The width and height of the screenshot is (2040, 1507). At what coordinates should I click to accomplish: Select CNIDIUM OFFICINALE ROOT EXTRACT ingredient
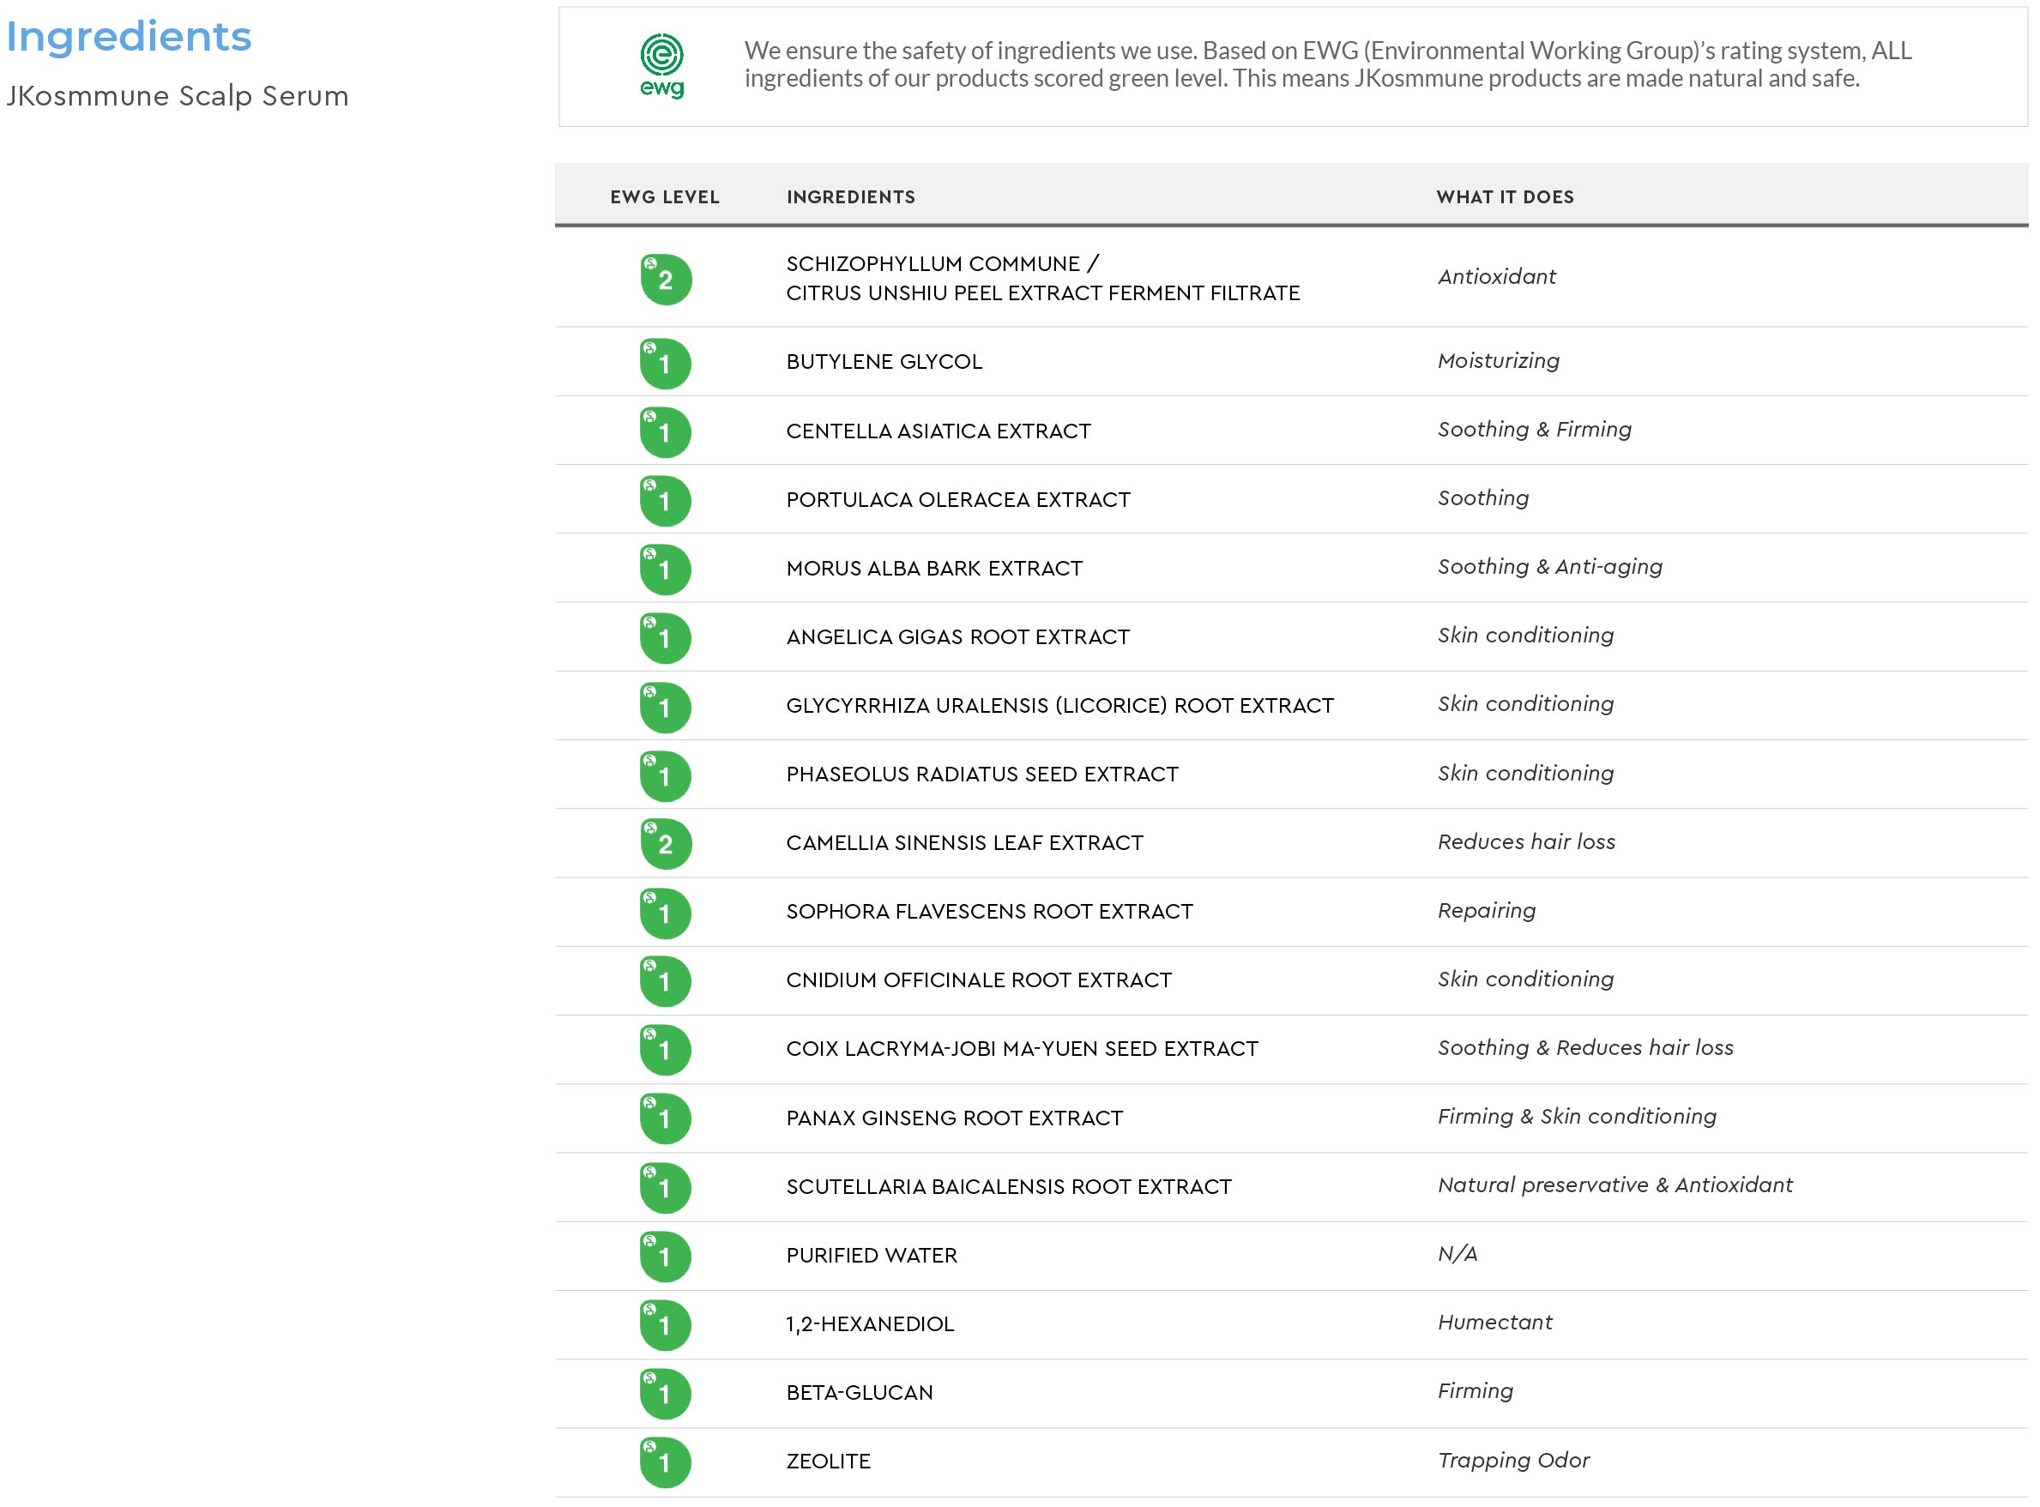click(x=979, y=980)
